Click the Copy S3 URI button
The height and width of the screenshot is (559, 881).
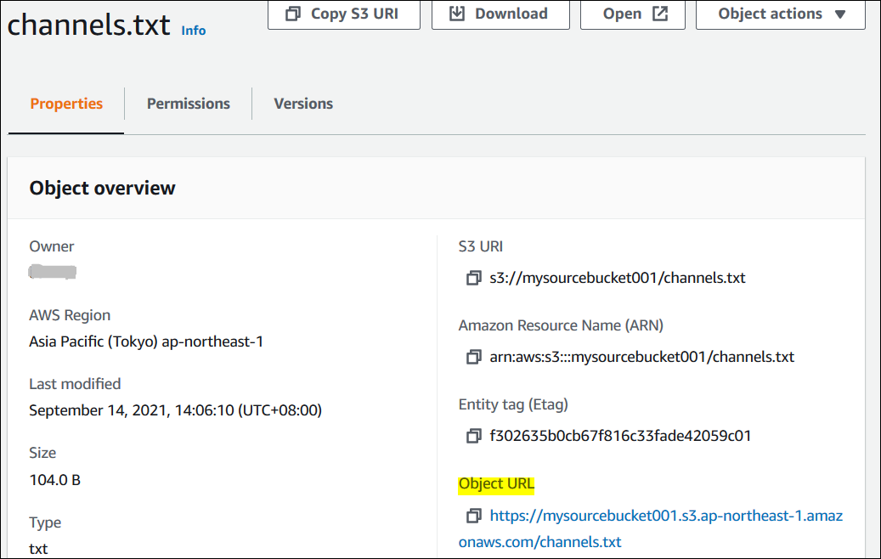(x=343, y=14)
